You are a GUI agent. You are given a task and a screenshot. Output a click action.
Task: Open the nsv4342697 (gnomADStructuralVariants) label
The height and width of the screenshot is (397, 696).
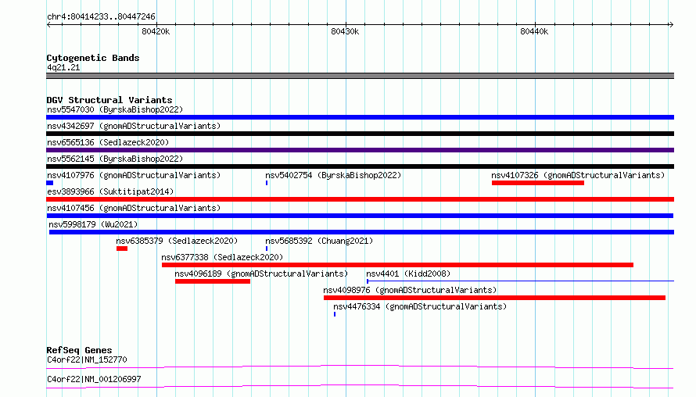pos(134,126)
